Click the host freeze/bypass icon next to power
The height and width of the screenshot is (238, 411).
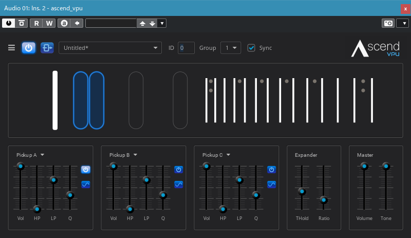tap(22, 23)
